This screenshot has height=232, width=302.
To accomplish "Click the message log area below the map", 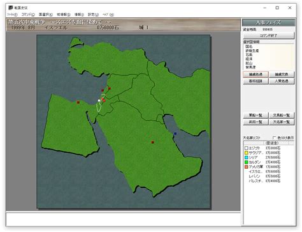I will click(123, 219).
